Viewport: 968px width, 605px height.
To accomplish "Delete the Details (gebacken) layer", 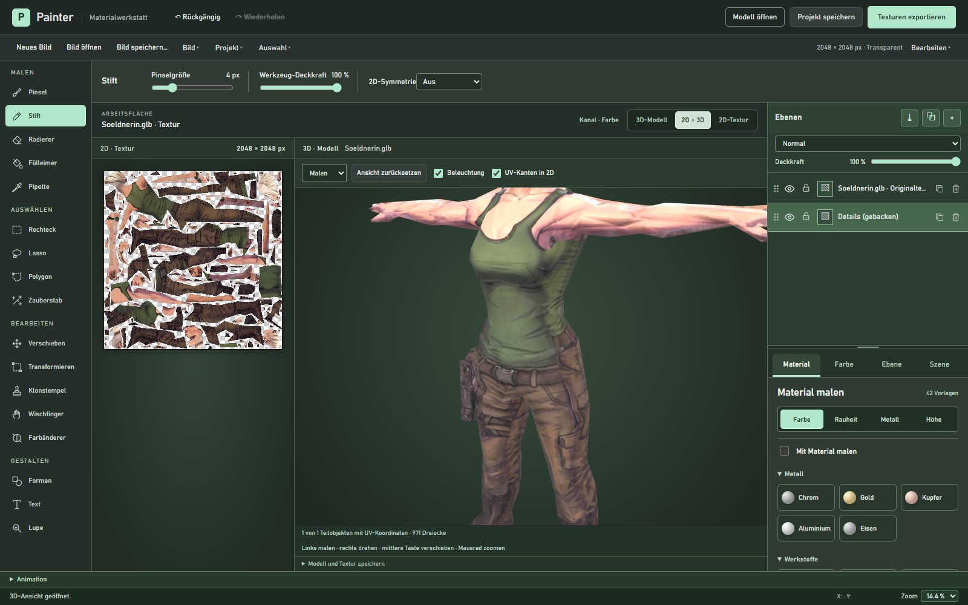I will tap(956, 217).
